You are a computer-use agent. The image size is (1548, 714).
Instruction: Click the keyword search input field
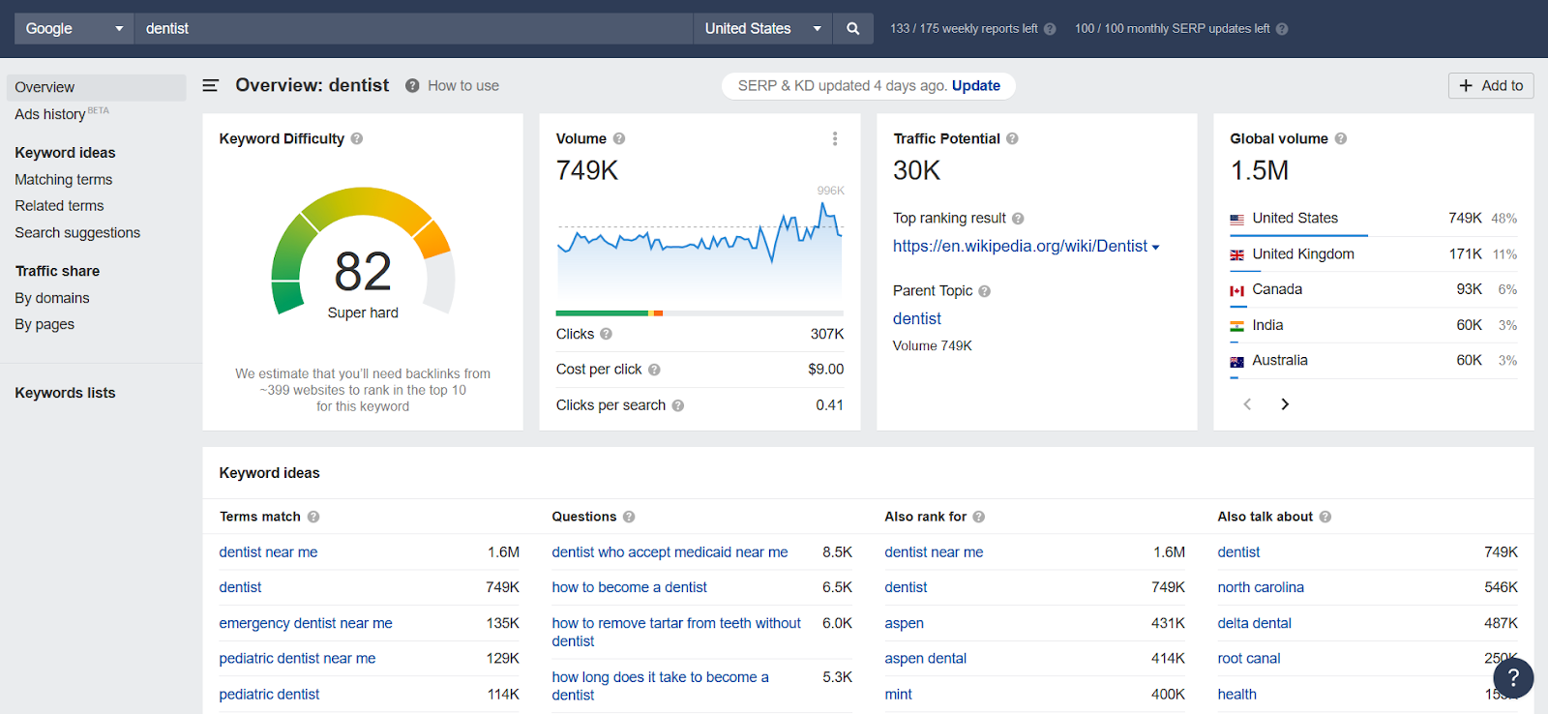click(x=414, y=28)
